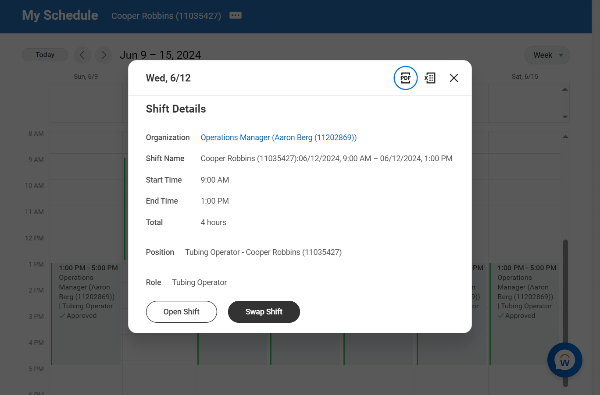Click the Sat, 6/15 column header
Screen dimensions: 600x395
525,77
